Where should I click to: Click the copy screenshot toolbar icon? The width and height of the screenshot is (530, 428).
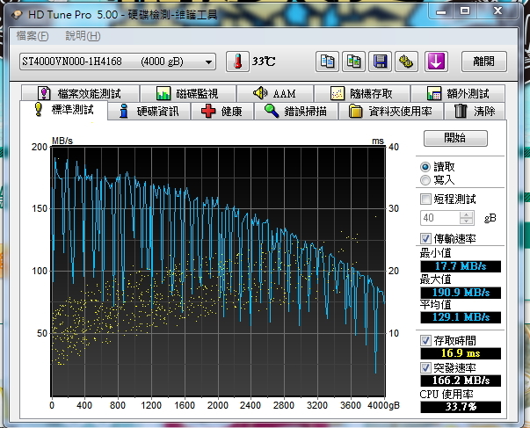tap(354, 62)
